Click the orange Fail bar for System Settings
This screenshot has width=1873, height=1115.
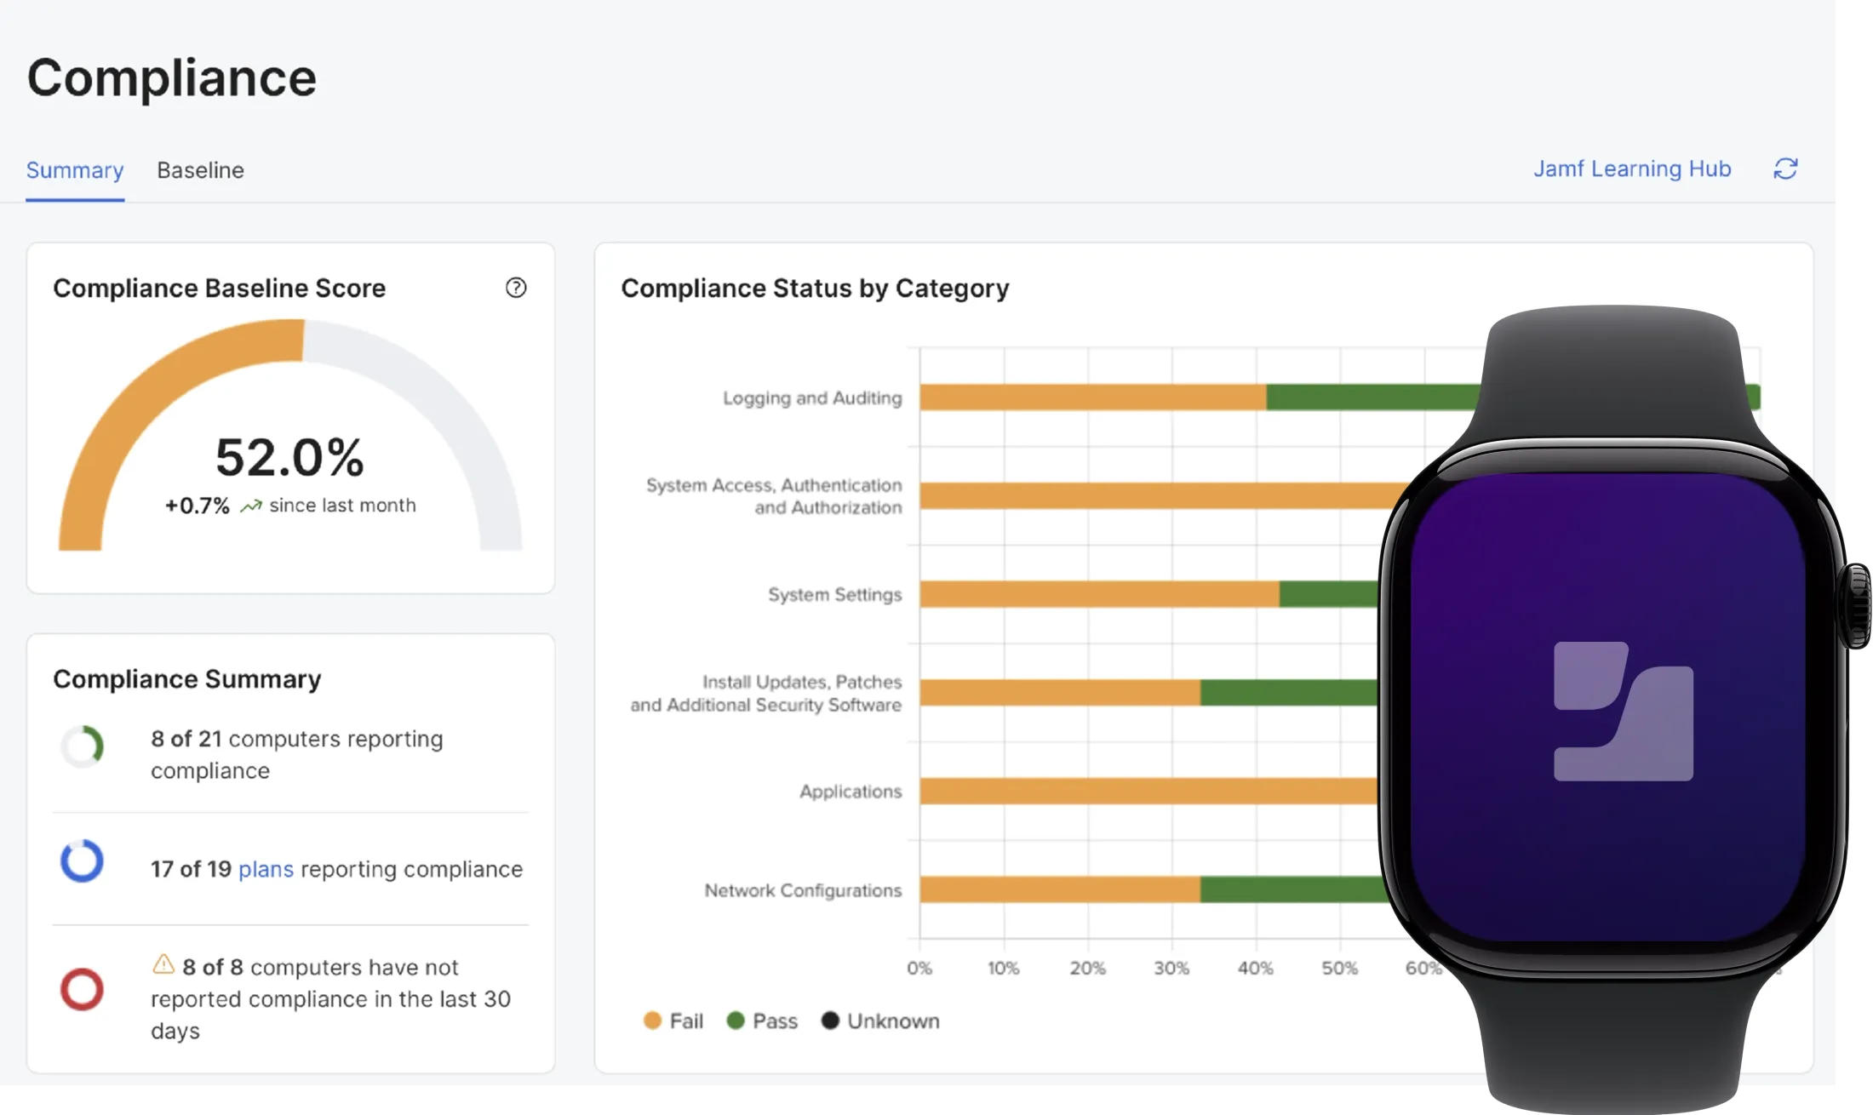pos(1100,594)
